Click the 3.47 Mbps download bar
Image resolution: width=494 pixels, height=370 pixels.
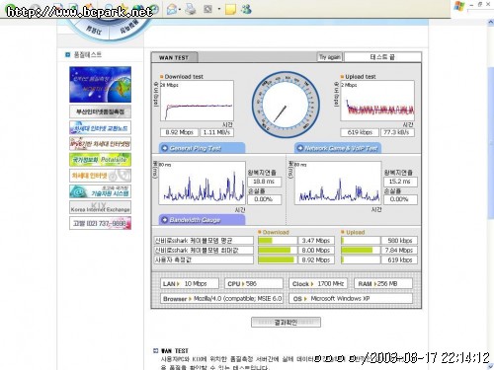(278, 241)
